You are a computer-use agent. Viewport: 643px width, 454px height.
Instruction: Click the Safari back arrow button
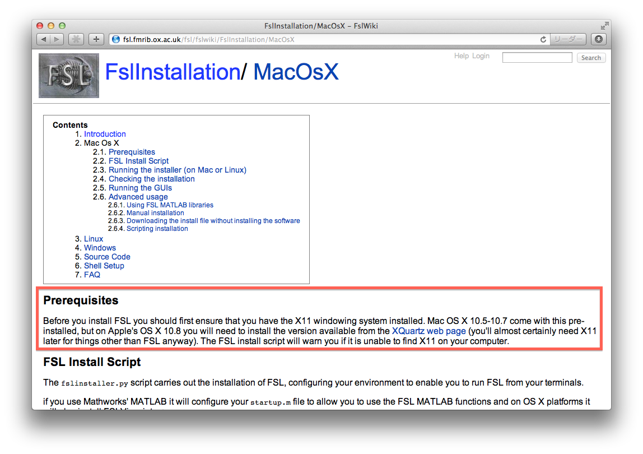(x=44, y=39)
